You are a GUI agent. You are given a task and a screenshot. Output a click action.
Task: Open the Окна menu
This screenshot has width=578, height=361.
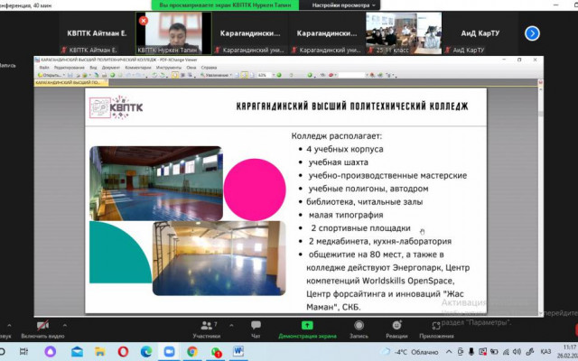point(191,68)
